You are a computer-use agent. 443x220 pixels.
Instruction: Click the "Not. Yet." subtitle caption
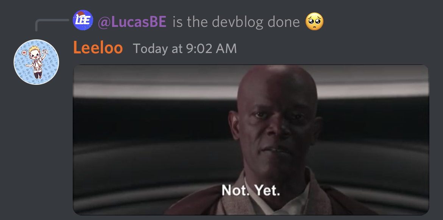tap(251, 190)
